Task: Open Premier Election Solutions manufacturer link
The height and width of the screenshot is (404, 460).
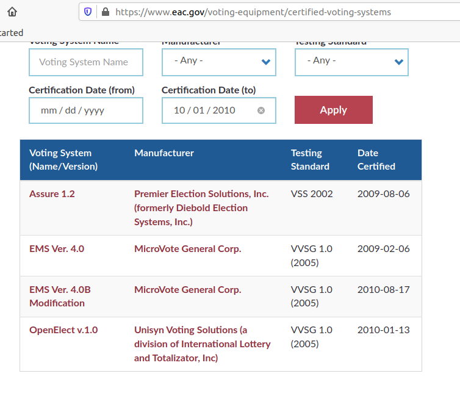Action: tap(201, 208)
